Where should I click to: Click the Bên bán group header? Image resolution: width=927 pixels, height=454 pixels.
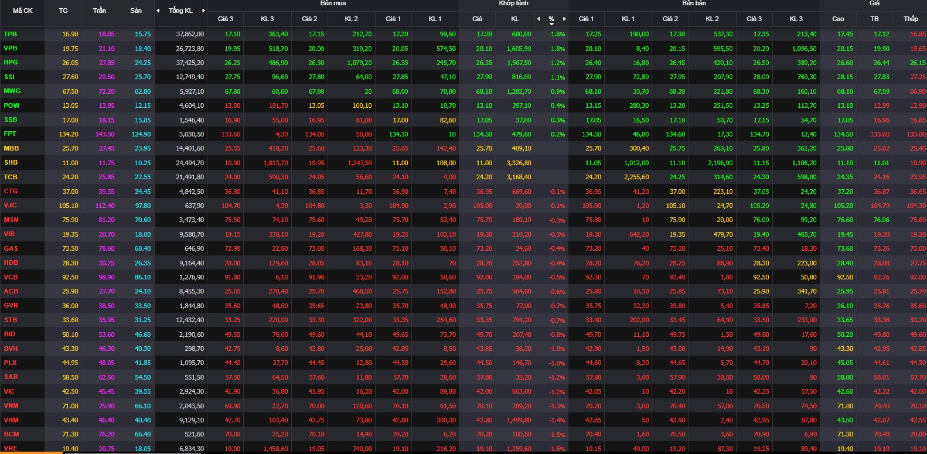pos(694,4)
